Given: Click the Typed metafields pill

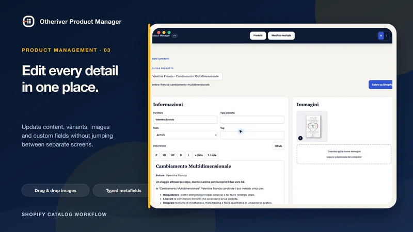Looking at the screenshot, I should (x=122, y=190).
